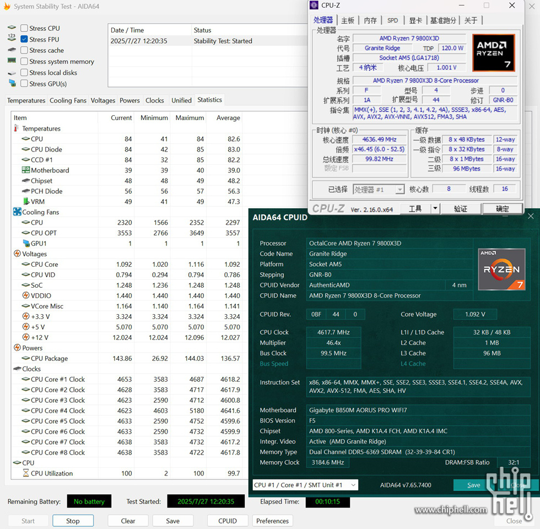Click the Motherboard row icon

click(25, 170)
